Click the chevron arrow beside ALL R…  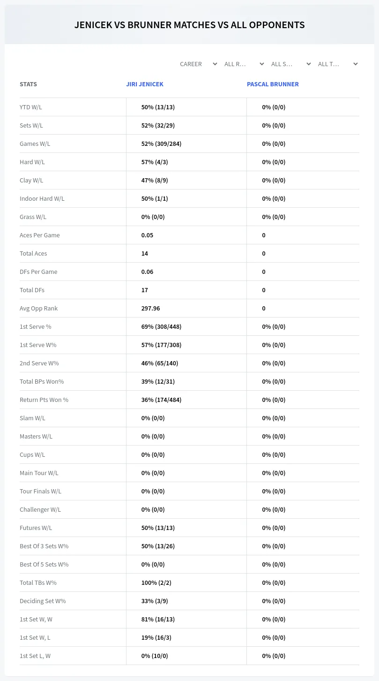coord(262,64)
